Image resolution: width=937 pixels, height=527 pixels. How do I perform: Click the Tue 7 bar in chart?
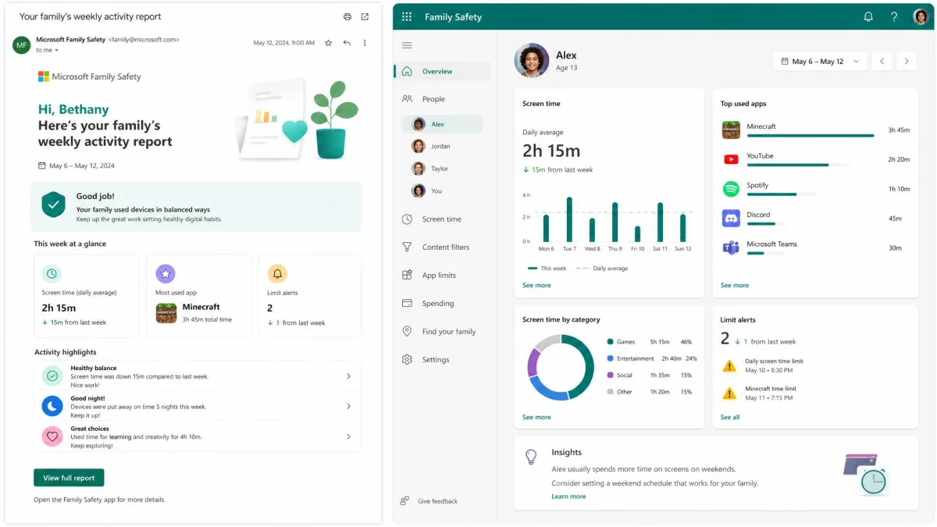[569, 219]
